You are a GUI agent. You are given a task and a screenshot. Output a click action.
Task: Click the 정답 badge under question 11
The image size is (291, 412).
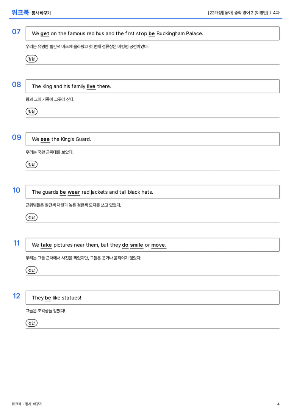click(x=31, y=270)
